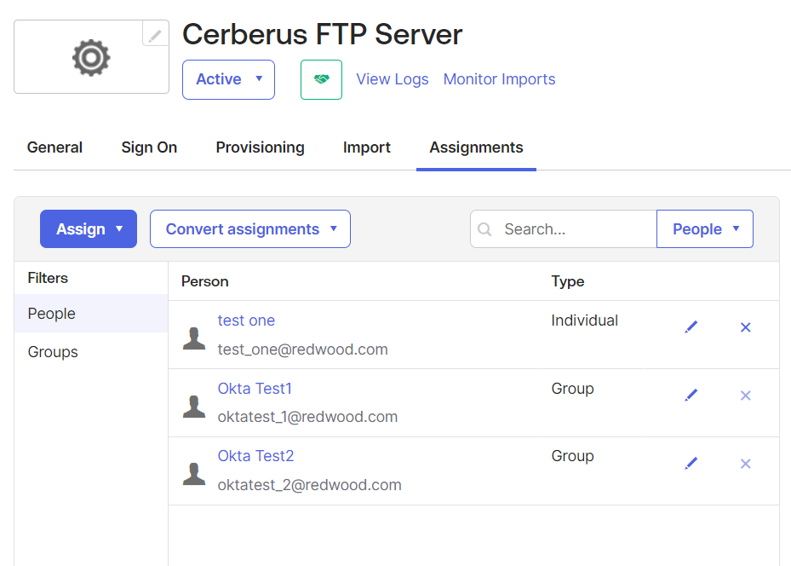Image resolution: width=791 pixels, height=566 pixels.
Task: Edit the app logo with pencil icon
Action: 155,35
